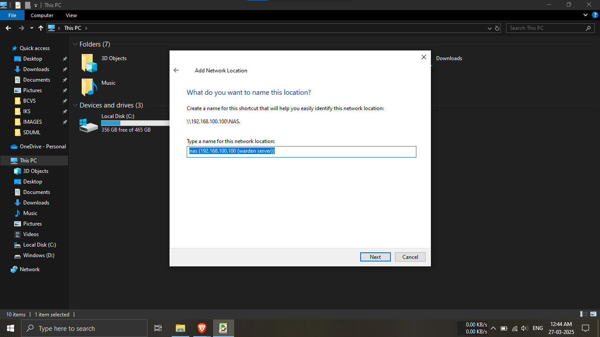This screenshot has height=337, width=600.
Task: Collapse the Devices and drives group
Action: [x=75, y=105]
